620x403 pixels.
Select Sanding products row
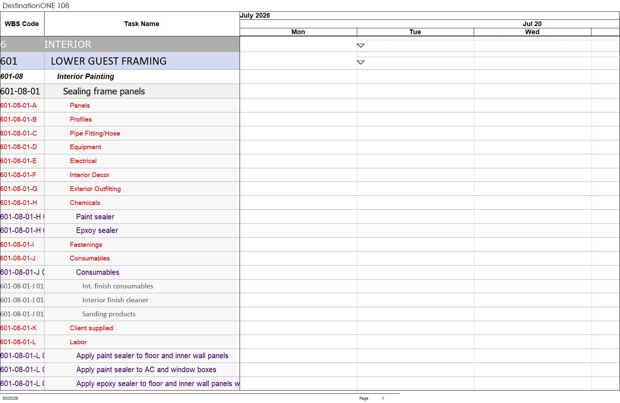[x=120, y=314]
